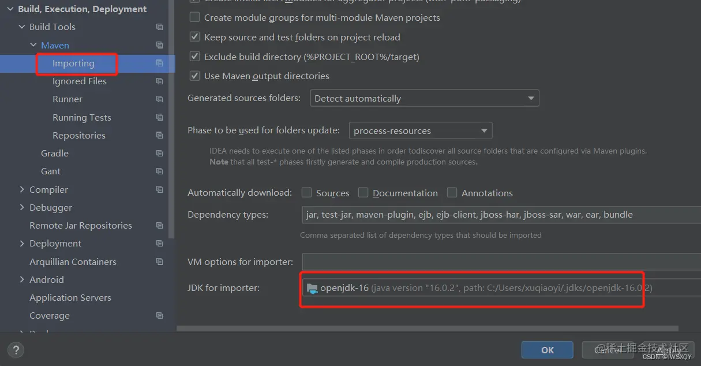Click the Cancel button
The height and width of the screenshot is (366, 701).
[x=608, y=350]
